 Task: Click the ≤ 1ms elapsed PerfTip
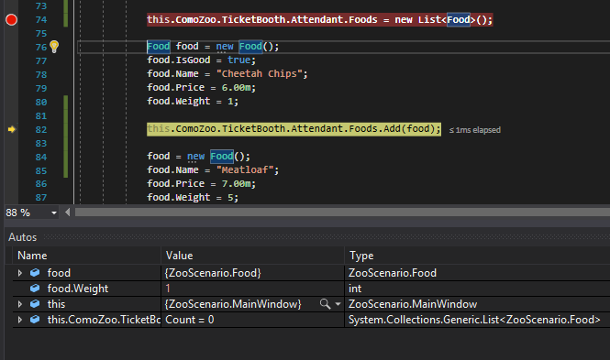(x=474, y=130)
